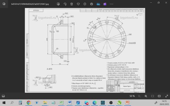
Task: Click the displayed engineering drawing image
Action: click(85, 50)
